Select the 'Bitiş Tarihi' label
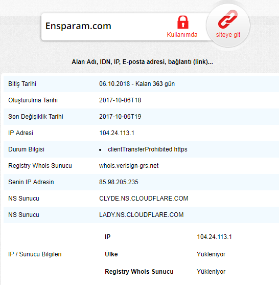Screen dimensions: 279x285 (22, 84)
